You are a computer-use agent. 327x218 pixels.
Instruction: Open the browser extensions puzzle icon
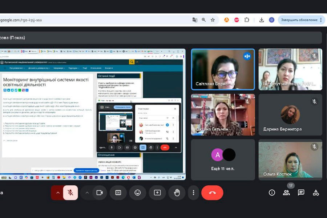pyautogui.click(x=247, y=20)
